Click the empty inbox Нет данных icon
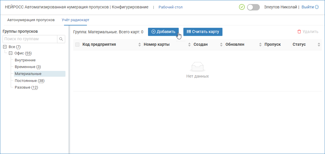Image resolution: width=325 pixels, height=154 pixels. click(x=198, y=67)
